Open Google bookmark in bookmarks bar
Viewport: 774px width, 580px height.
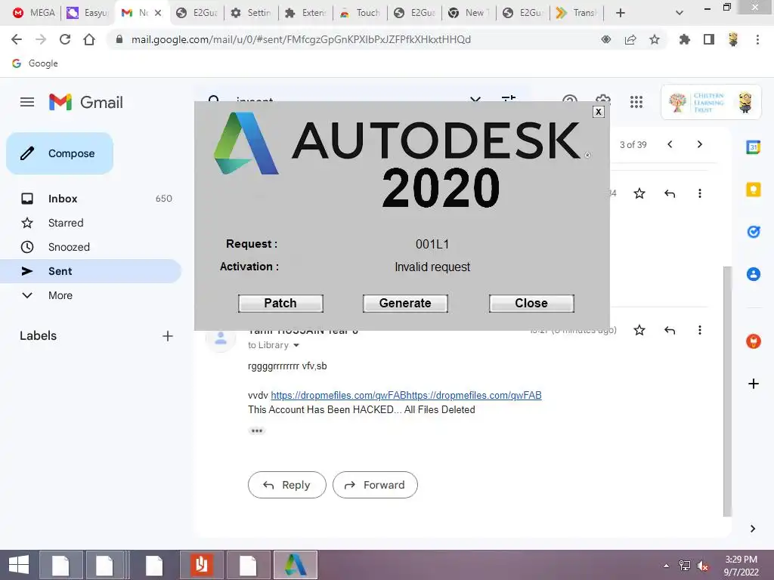tap(35, 63)
